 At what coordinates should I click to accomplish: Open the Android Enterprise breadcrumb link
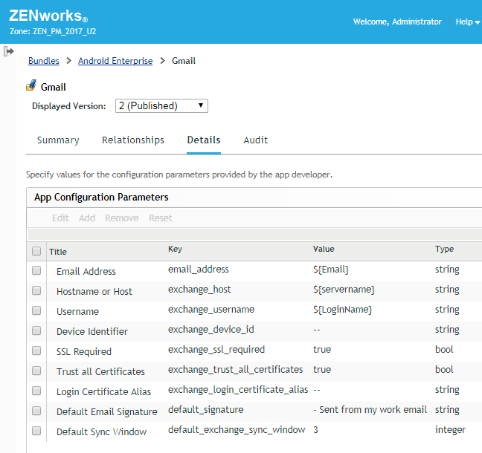(115, 61)
